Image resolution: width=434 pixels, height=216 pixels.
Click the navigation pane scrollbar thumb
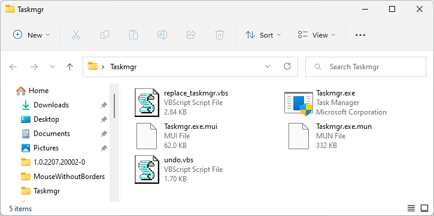[x=114, y=106]
